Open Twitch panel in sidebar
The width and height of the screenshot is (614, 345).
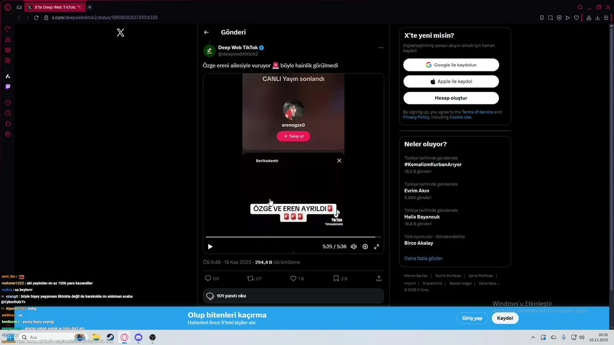pos(8,87)
